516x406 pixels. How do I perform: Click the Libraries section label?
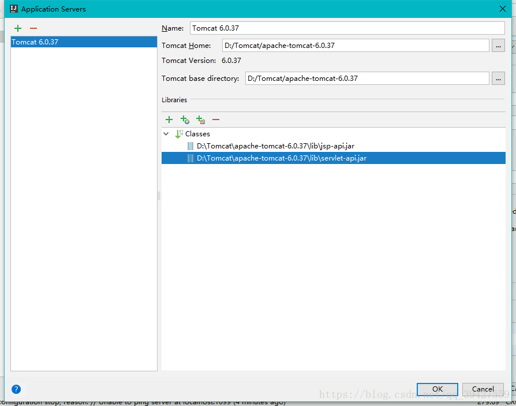tap(174, 100)
